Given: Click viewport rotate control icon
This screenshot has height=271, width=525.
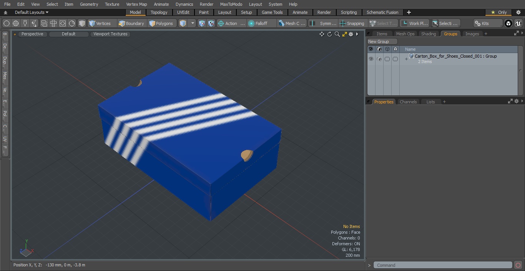Looking at the screenshot, I should [x=329, y=34].
